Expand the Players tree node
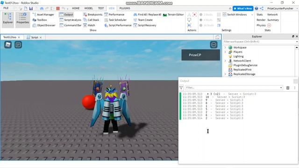This screenshot has width=299, height=168. tap(225, 52)
